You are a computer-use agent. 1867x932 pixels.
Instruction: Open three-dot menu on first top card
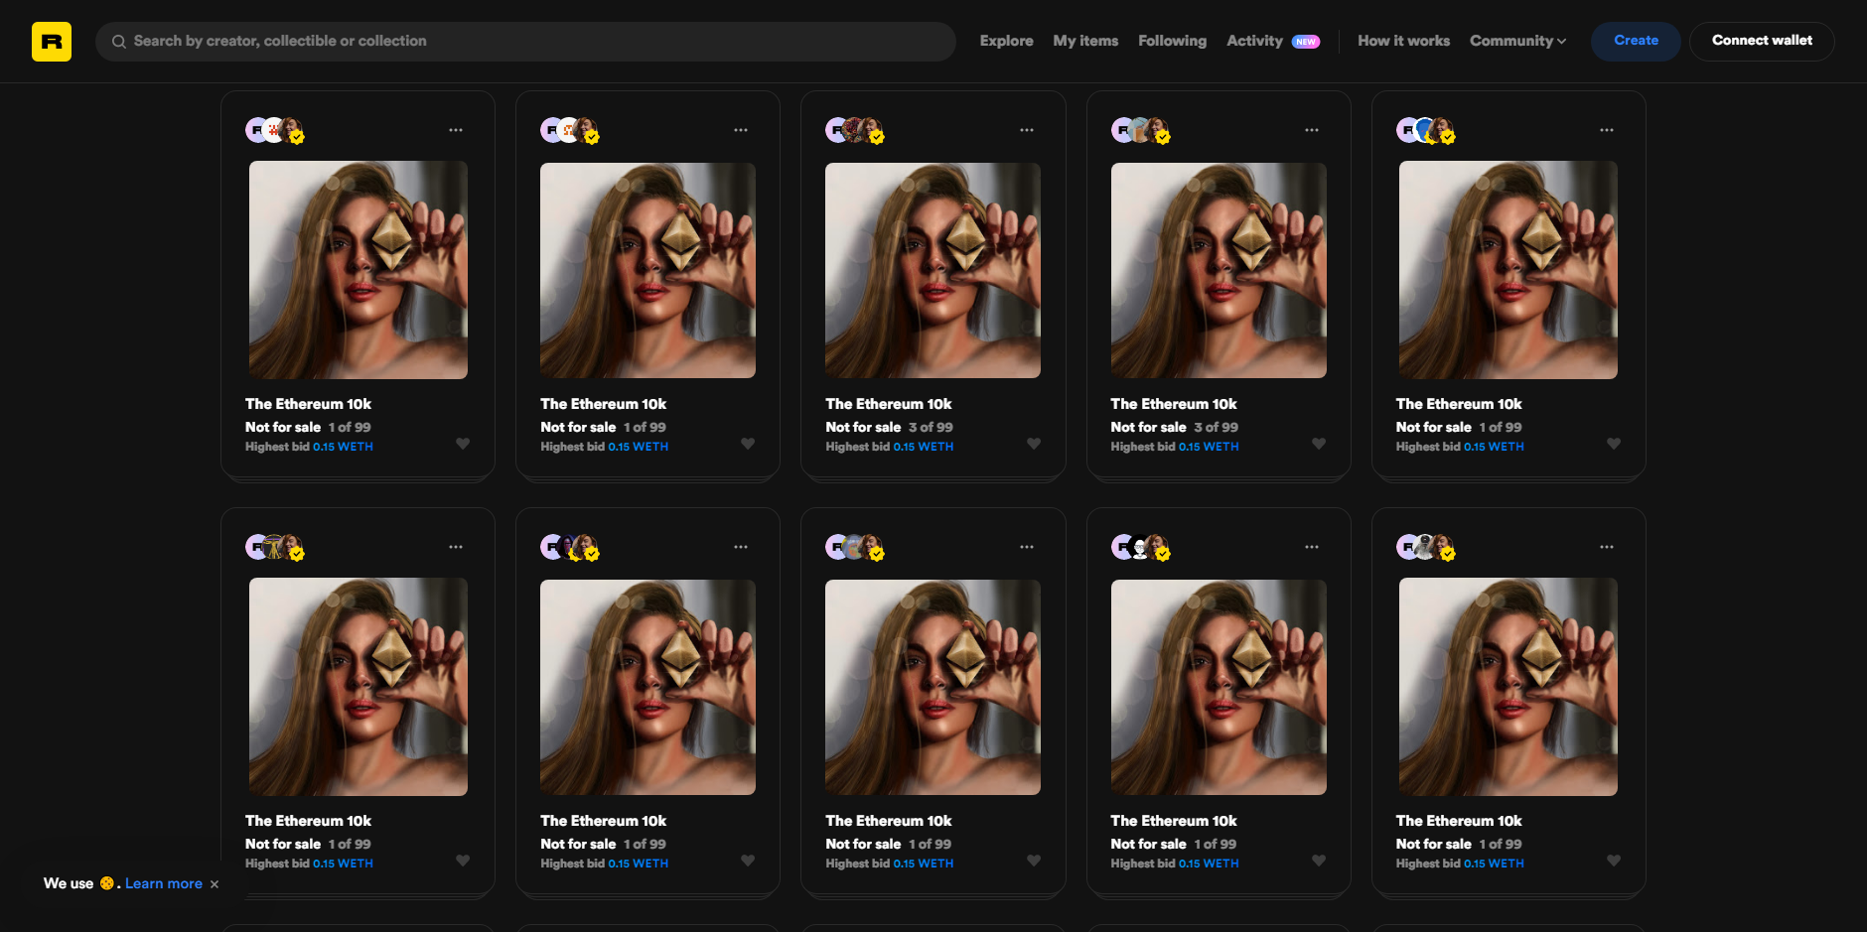tap(456, 130)
